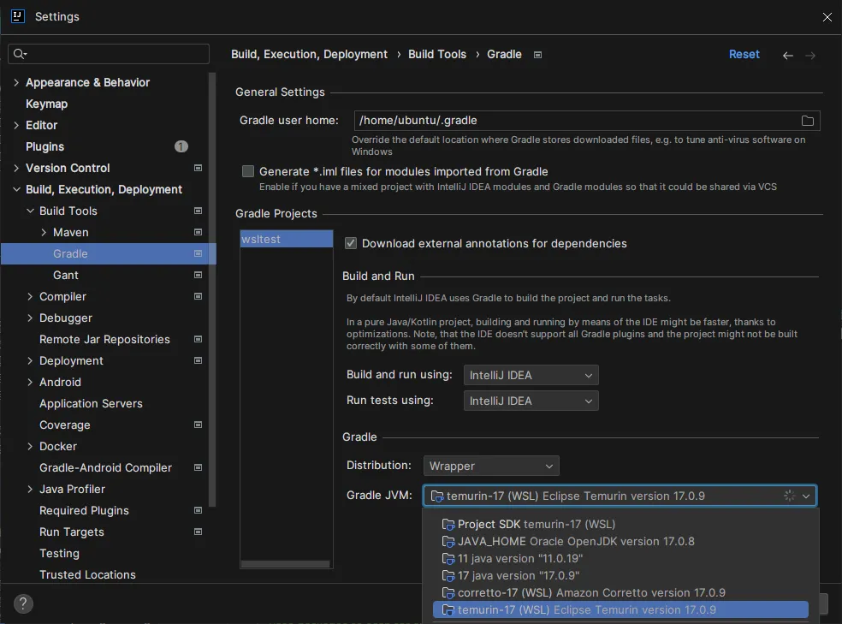Click project settings icon beside Gradle-Android Compiler

pyautogui.click(x=198, y=467)
